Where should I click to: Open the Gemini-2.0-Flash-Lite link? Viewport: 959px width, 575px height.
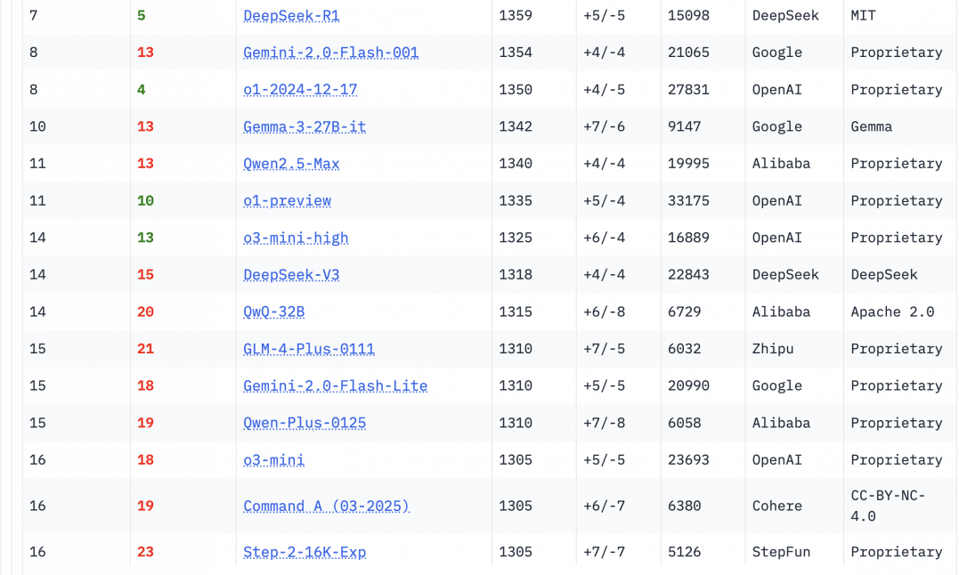point(335,385)
